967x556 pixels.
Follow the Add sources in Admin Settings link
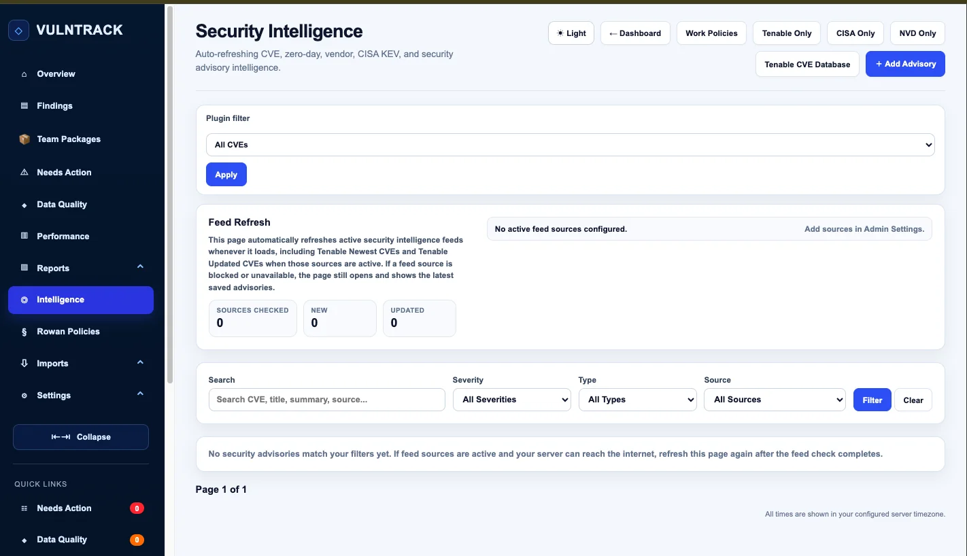coord(864,229)
